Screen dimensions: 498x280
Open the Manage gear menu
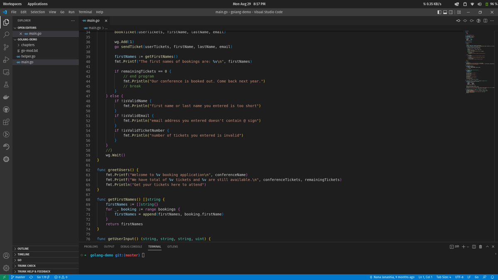click(6, 268)
